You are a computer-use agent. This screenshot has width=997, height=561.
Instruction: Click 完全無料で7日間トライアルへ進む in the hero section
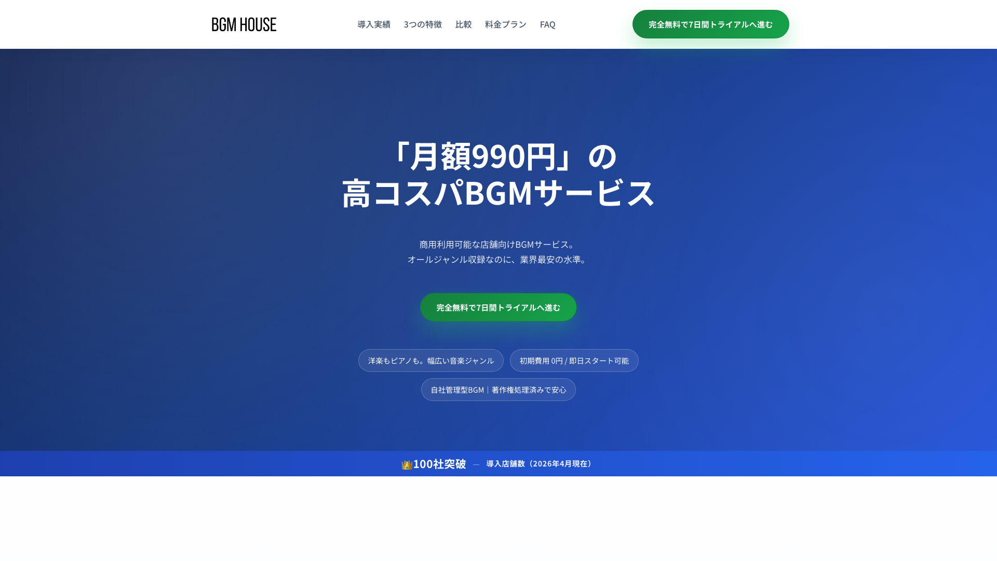pos(498,307)
